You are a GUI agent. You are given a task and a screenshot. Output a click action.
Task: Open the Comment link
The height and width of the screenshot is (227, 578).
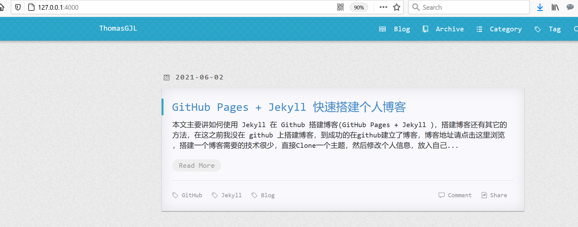pyautogui.click(x=460, y=195)
